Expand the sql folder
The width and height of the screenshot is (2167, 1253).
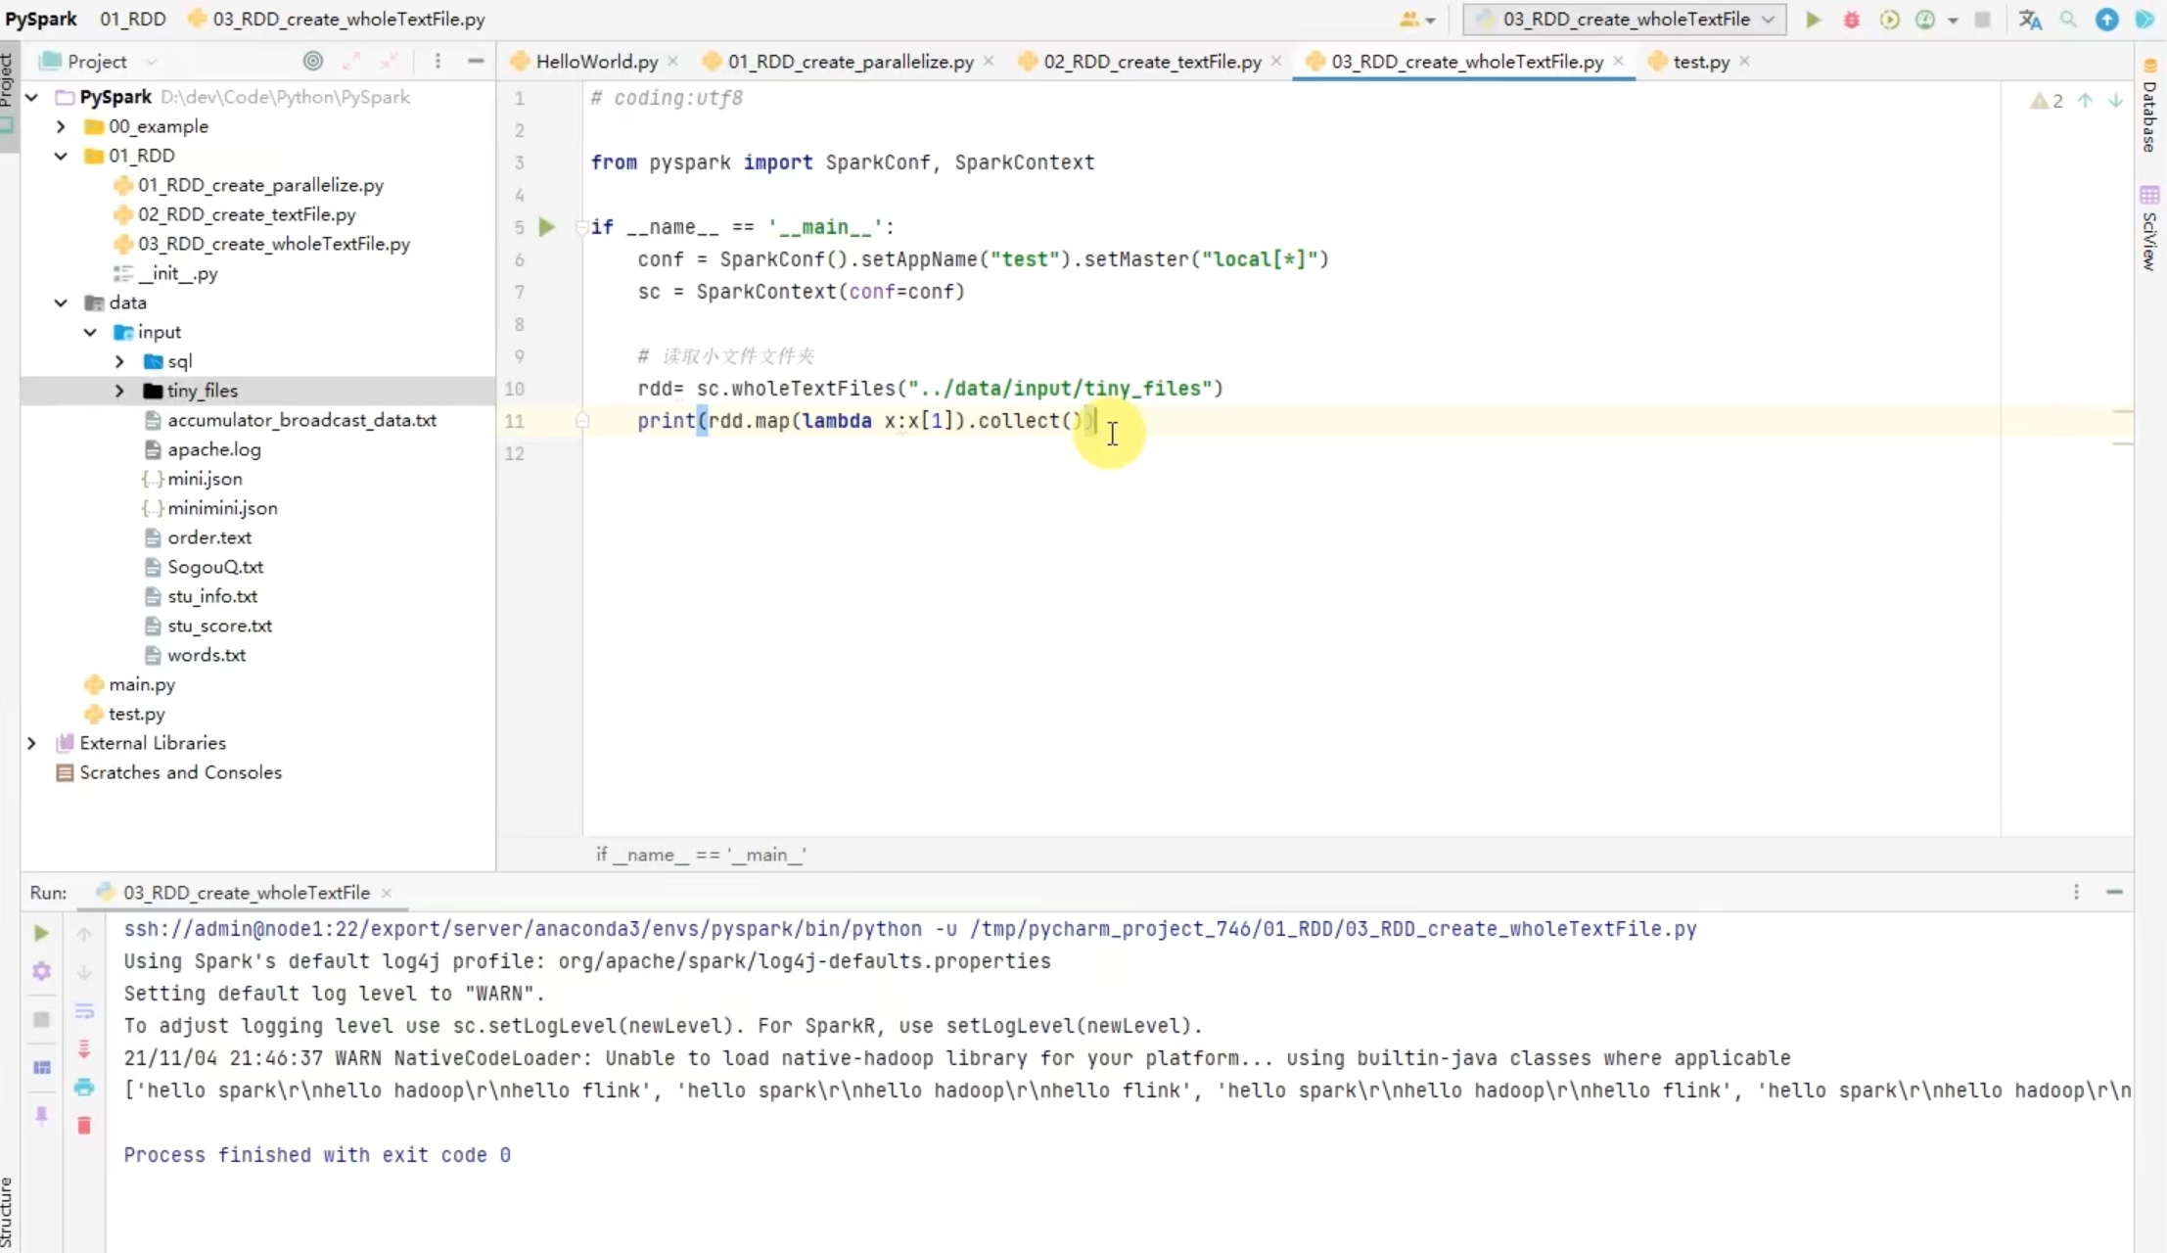pyautogui.click(x=119, y=361)
